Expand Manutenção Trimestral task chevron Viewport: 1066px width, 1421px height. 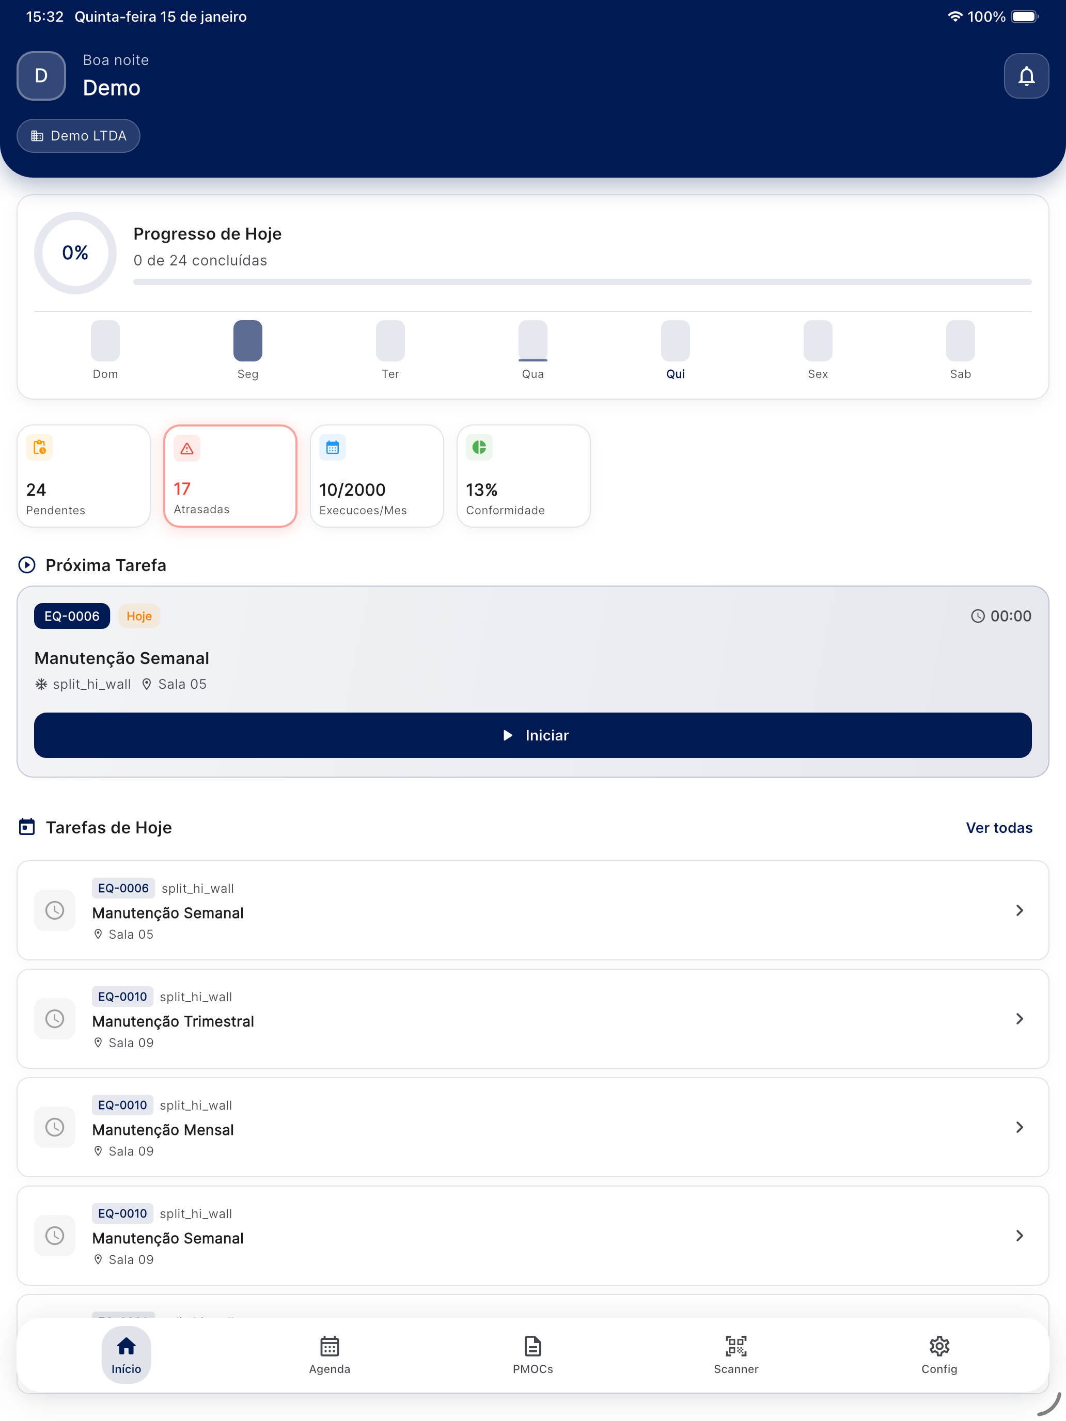(1019, 1019)
